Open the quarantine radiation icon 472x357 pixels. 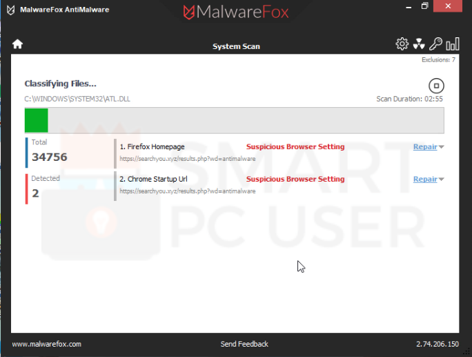click(x=419, y=44)
